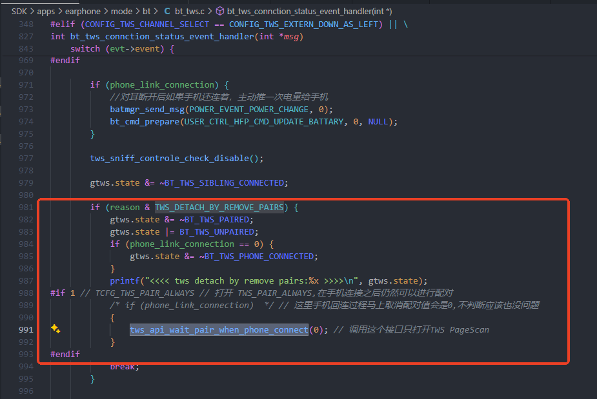Click the batmgr_send_msg function call
Viewport: 597px width, 399px height.
[x=147, y=110]
